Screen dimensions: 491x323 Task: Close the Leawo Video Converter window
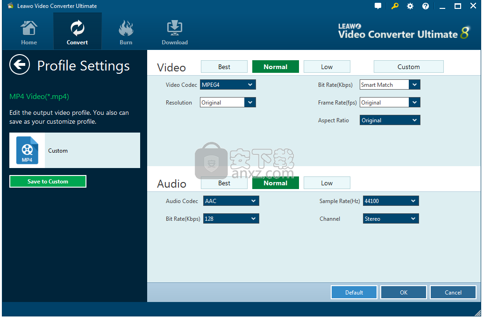coord(473,6)
